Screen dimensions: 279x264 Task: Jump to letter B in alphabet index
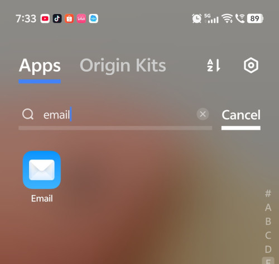268,221
